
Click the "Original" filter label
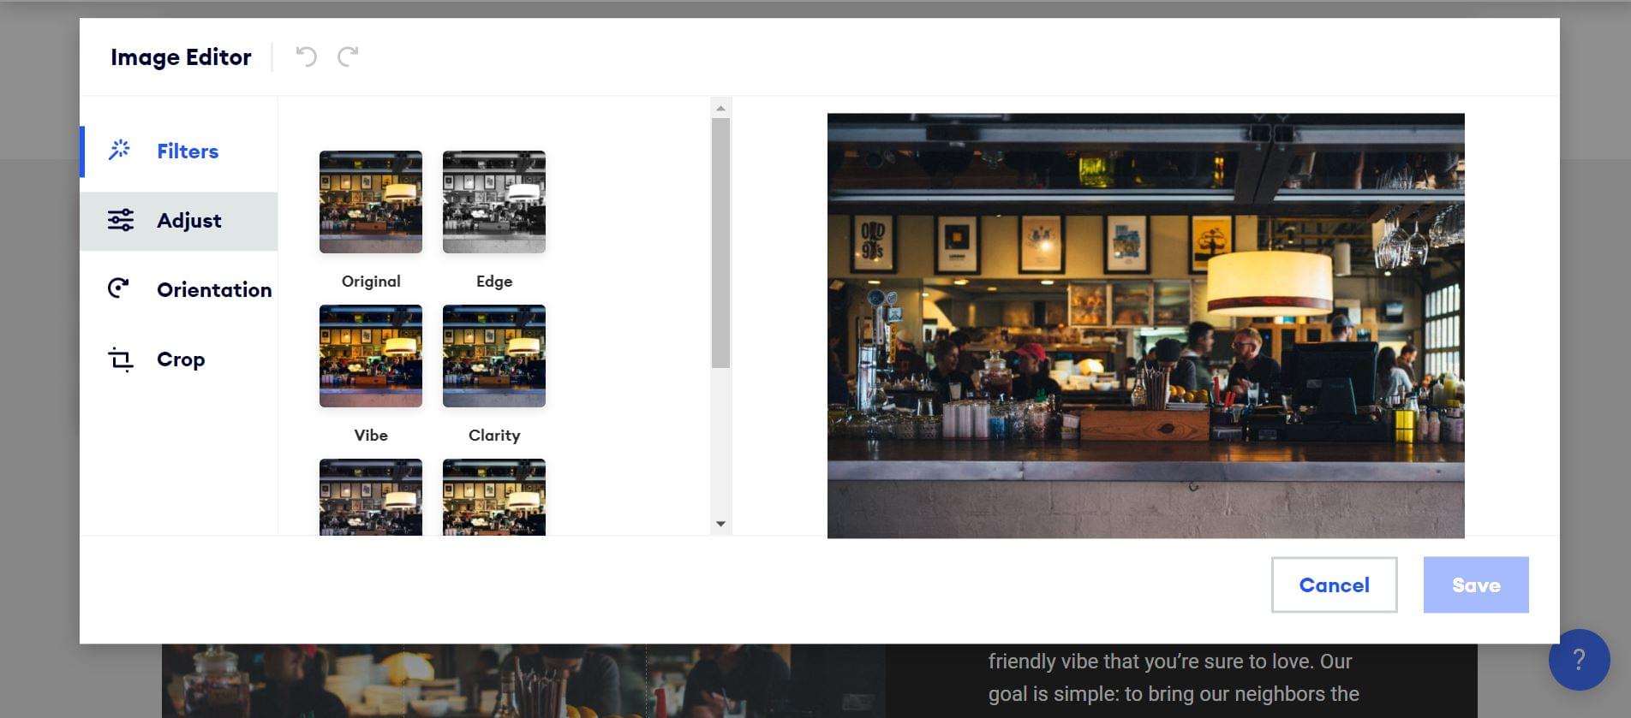click(x=371, y=282)
